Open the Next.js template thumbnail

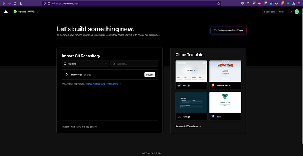click(191, 71)
